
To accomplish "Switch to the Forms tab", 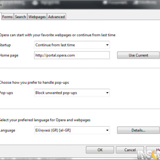I will coord(8,17).
